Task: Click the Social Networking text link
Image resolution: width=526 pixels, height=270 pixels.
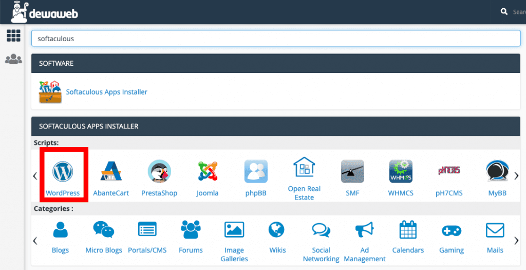Action: [321, 255]
